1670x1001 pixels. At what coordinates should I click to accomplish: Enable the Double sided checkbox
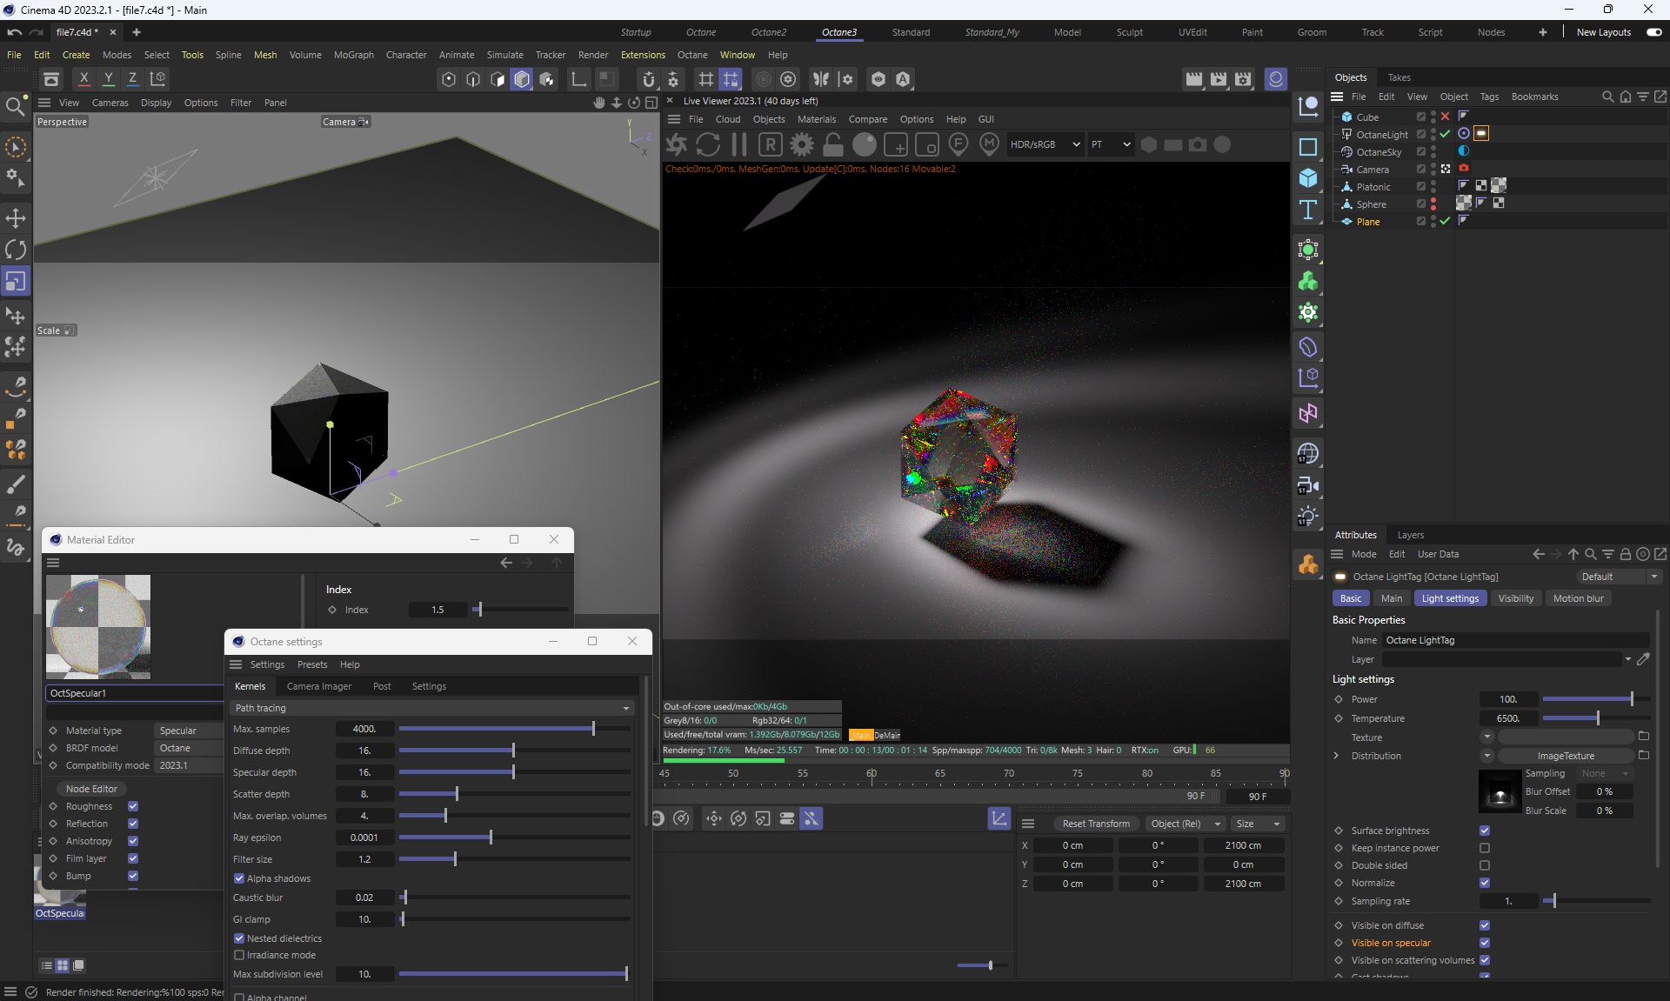pyautogui.click(x=1485, y=865)
